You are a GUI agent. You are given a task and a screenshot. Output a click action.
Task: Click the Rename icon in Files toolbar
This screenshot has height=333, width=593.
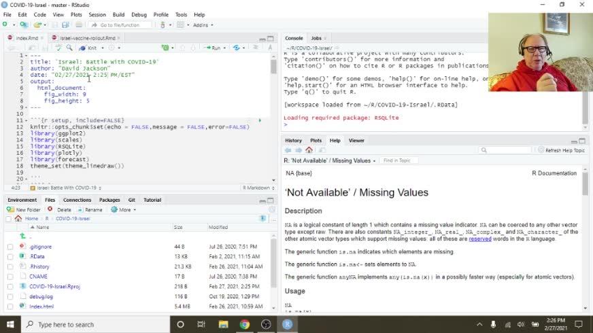pyautogui.click(x=80, y=210)
